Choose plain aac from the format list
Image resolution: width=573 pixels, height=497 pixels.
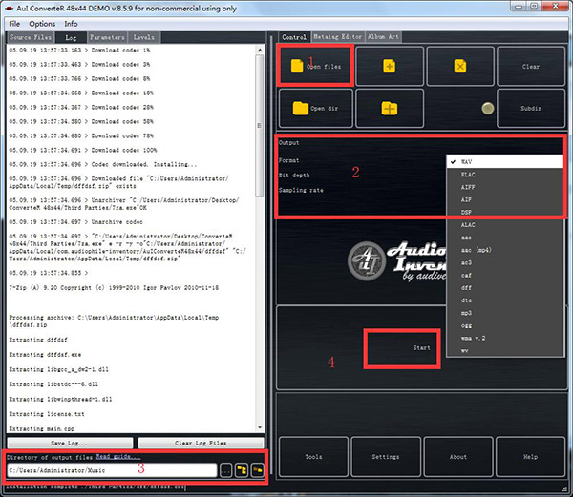coord(504,238)
